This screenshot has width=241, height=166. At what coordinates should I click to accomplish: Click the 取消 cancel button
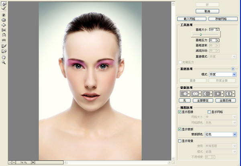point(207,11)
